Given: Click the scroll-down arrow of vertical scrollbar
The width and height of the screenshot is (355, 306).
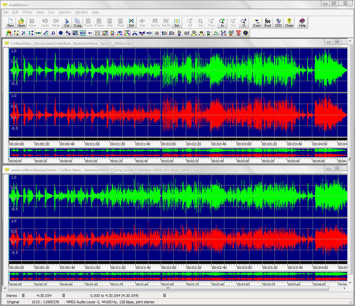Looking at the screenshot, I should point(350,282).
